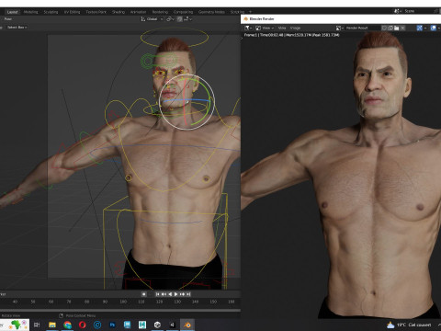Open the Global transform orientation dropdown

(153, 19)
